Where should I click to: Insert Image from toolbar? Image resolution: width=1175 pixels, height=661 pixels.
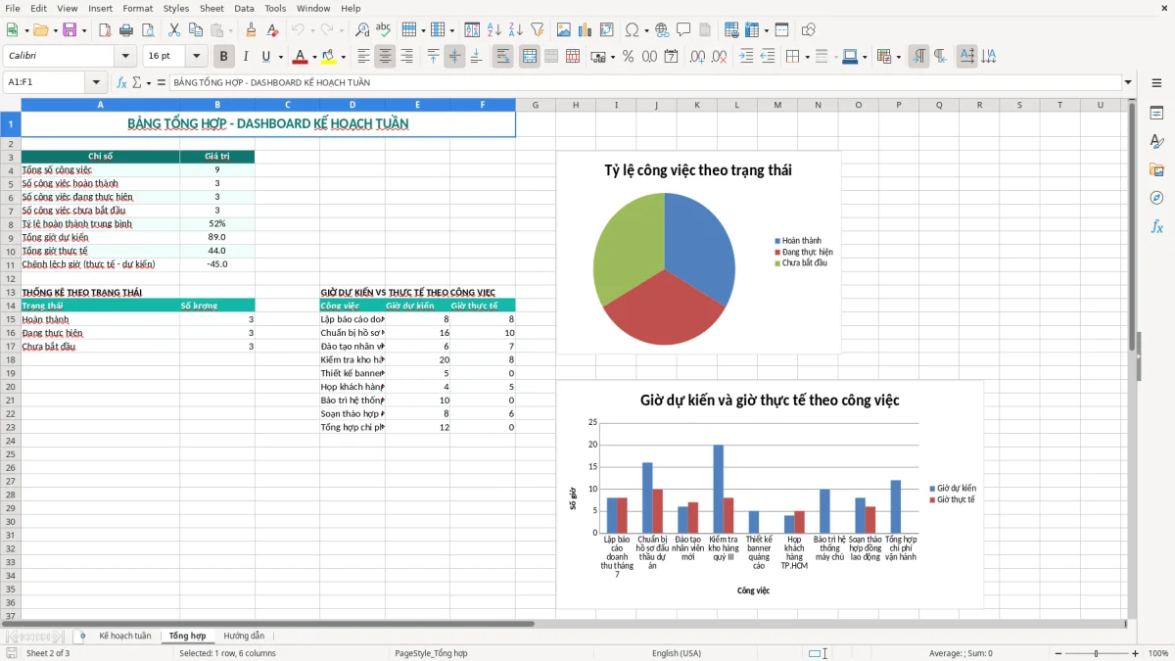pos(564,30)
